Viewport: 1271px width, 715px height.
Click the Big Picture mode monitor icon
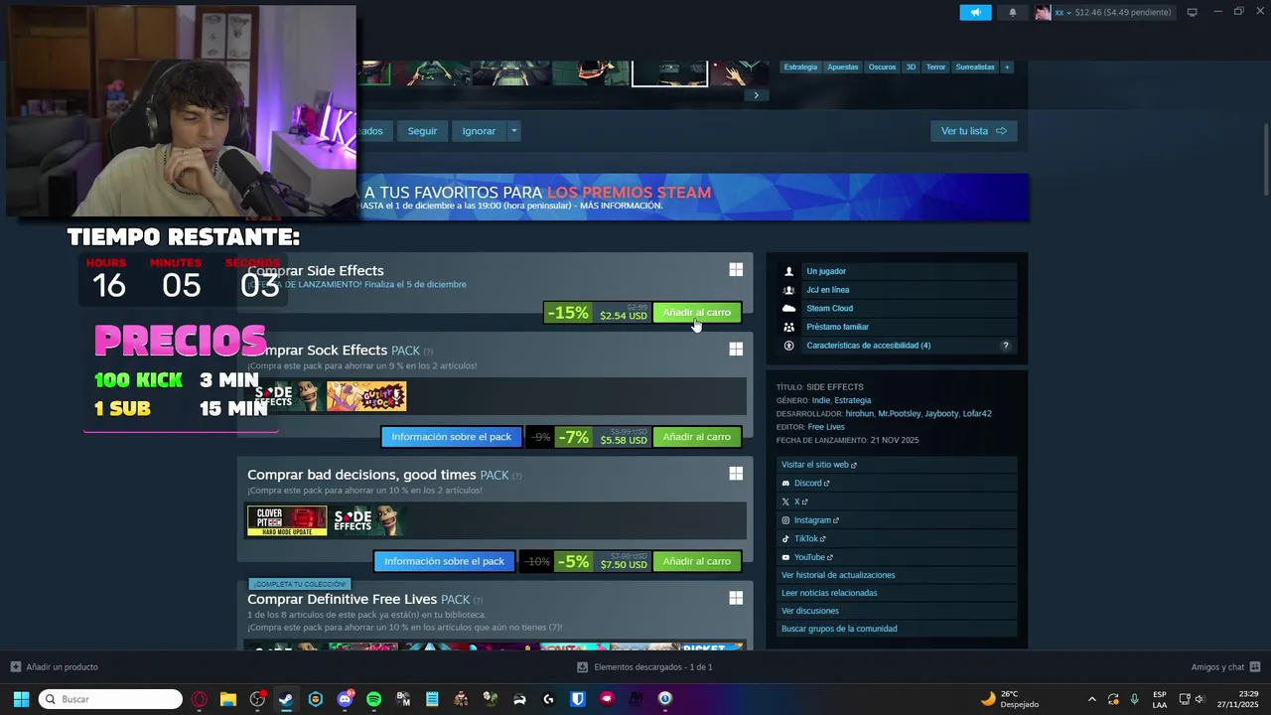point(1192,12)
